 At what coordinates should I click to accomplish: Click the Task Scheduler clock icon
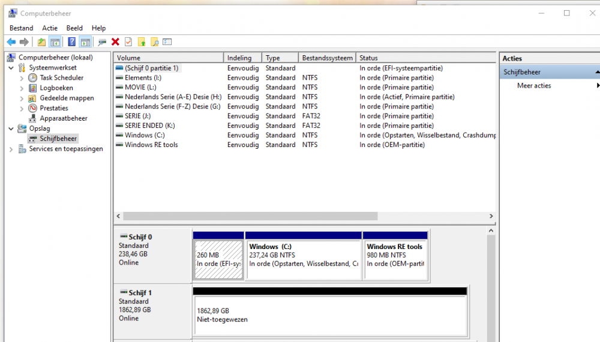(x=32, y=77)
